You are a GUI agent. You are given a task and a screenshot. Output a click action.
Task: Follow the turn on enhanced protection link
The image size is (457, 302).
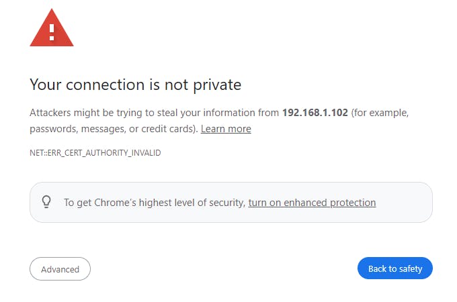312,203
